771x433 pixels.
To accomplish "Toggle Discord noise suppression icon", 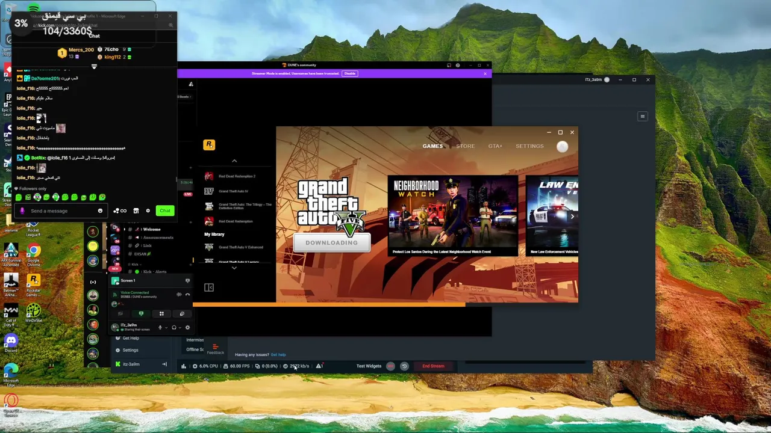I will (x=179, y=295).
